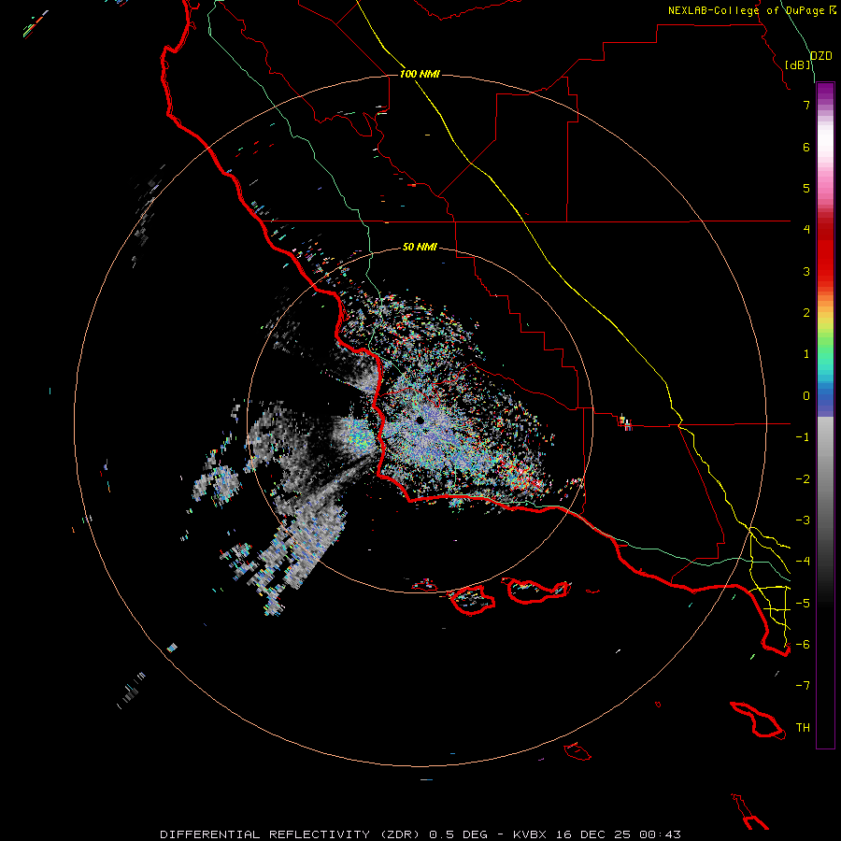Click the [dB] units label
This screenshot has height=841, width=841.
tap(798, 64)
